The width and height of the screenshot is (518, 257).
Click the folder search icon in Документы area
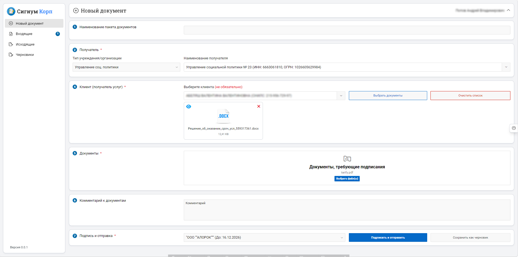pos(347,159)
